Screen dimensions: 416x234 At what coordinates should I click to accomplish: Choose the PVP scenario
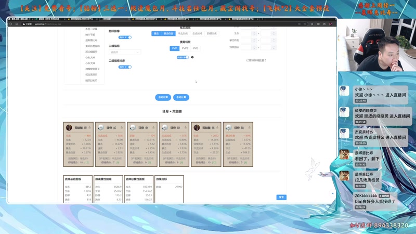tap(175, 48)
